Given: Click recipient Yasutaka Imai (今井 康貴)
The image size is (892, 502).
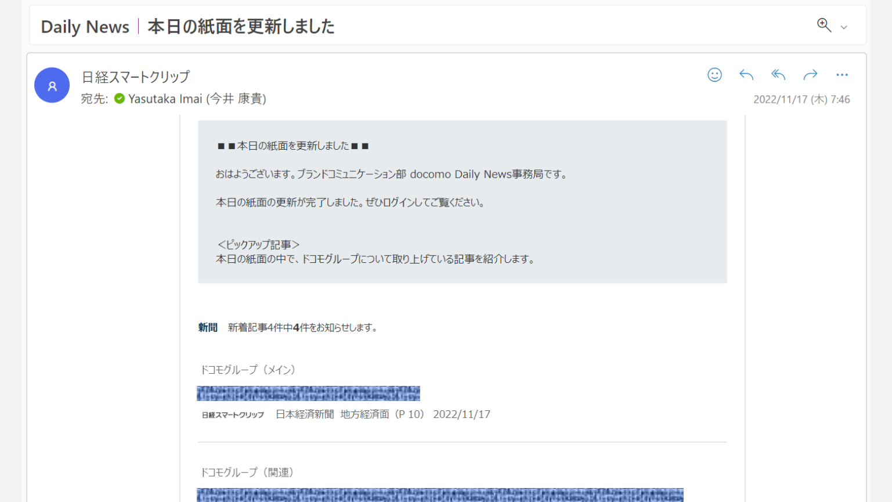Looking at the screenshot, I should [197, 99].
